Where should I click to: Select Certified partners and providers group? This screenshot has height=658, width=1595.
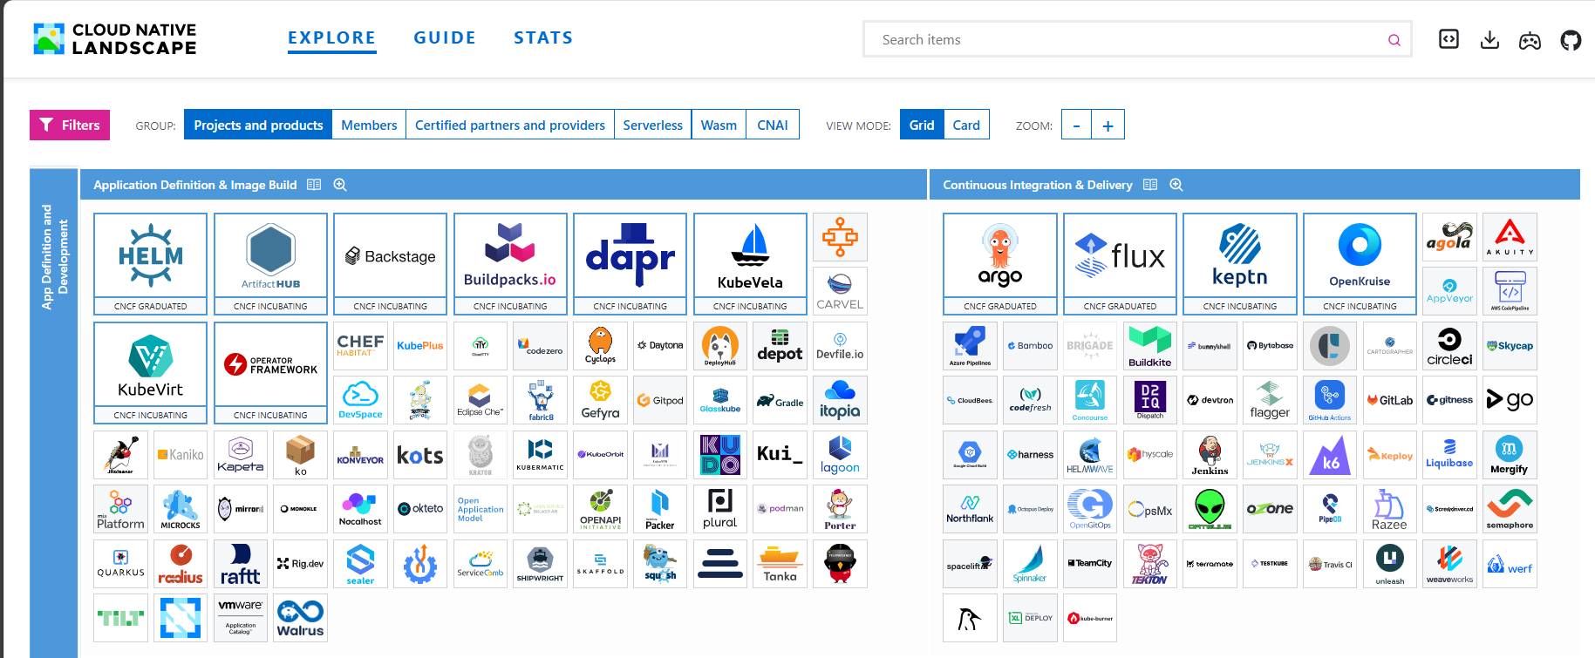510,125
